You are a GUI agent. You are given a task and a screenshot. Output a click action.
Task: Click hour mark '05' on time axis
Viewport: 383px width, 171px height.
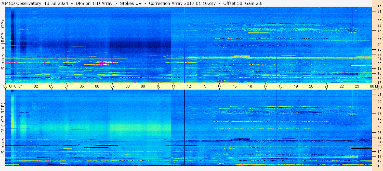[x=82, y=86]
